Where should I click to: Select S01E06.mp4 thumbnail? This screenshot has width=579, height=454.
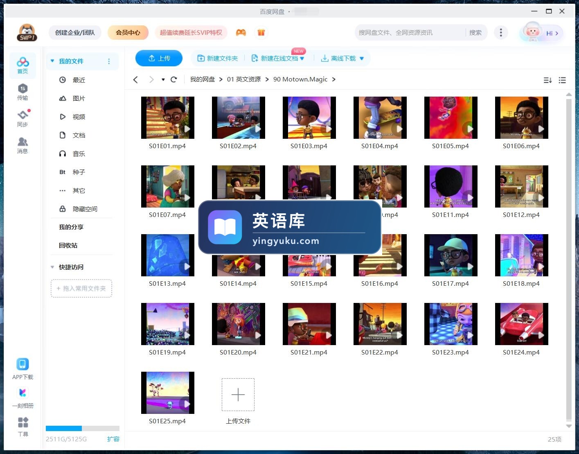click(x=521, y=117)
